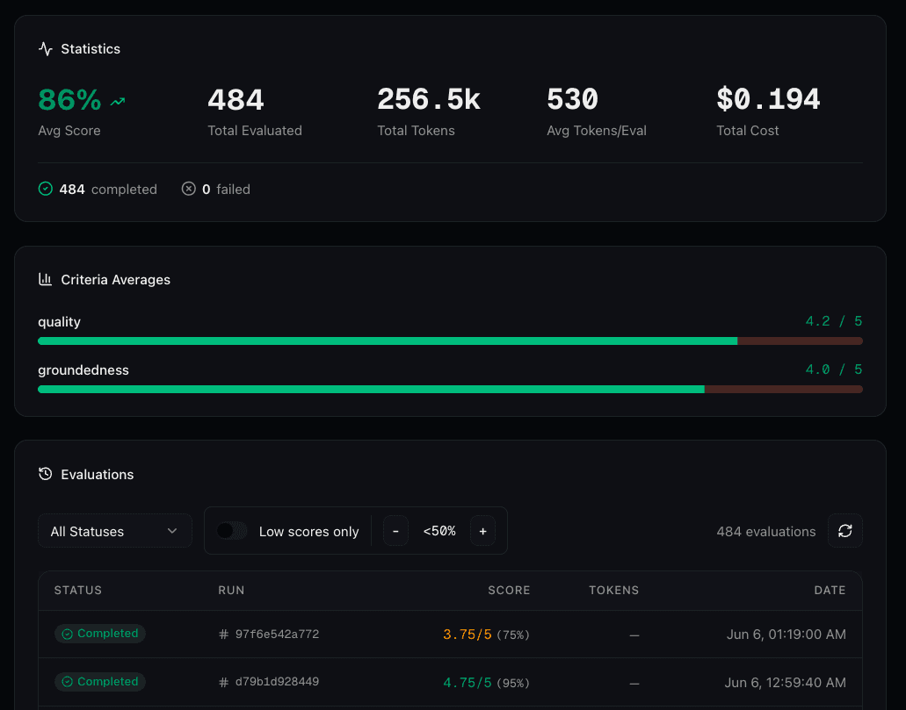Screen dimensions: 906x710
Task: Click the Low scores only label
Action: click(x=308, y=532)
